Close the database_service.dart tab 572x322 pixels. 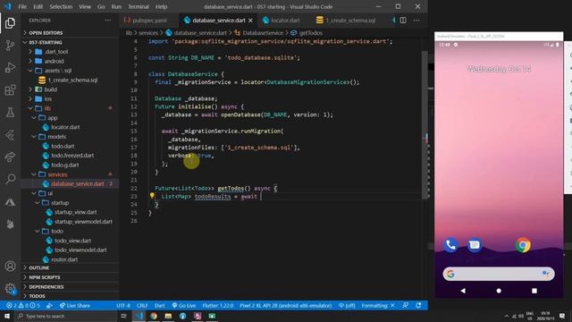tap(250, 21)
